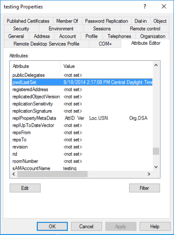
Task: Click the right arrow of the horizontal scrollbar
Action: 149,174
